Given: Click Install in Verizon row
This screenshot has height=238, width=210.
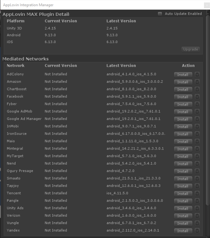Looking at the screenshot, I should coord(183,216).
